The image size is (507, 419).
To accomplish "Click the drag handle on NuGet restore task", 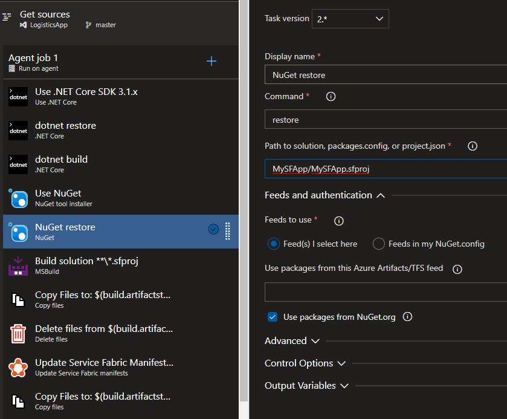I will tap(228, 231).
